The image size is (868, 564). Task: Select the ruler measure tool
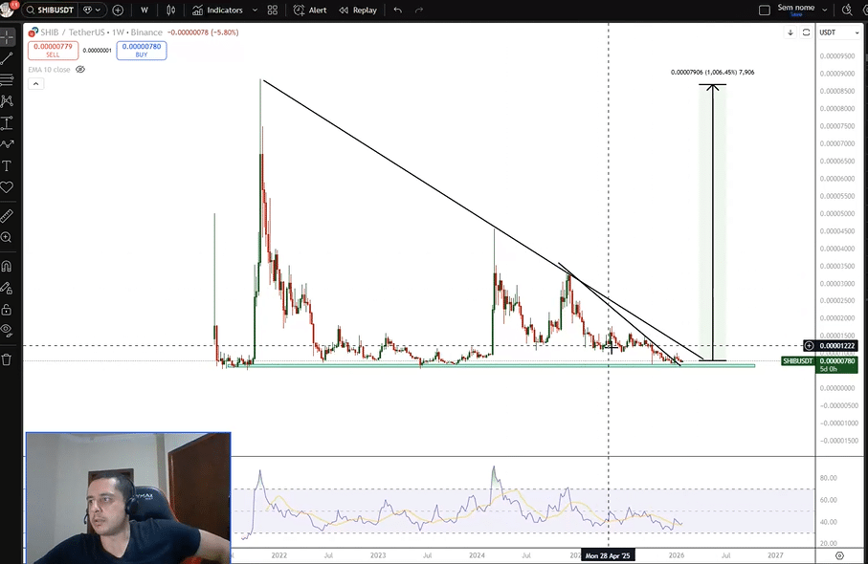tap(7, 216)
